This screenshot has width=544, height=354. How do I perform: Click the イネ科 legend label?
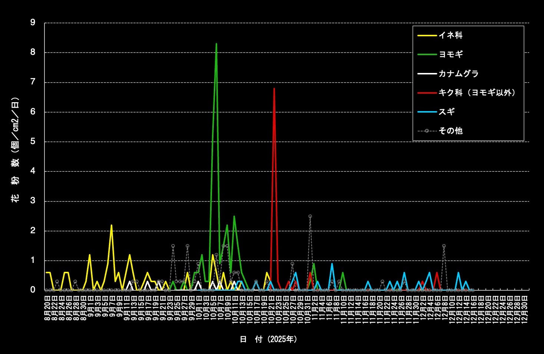(450, 35)
